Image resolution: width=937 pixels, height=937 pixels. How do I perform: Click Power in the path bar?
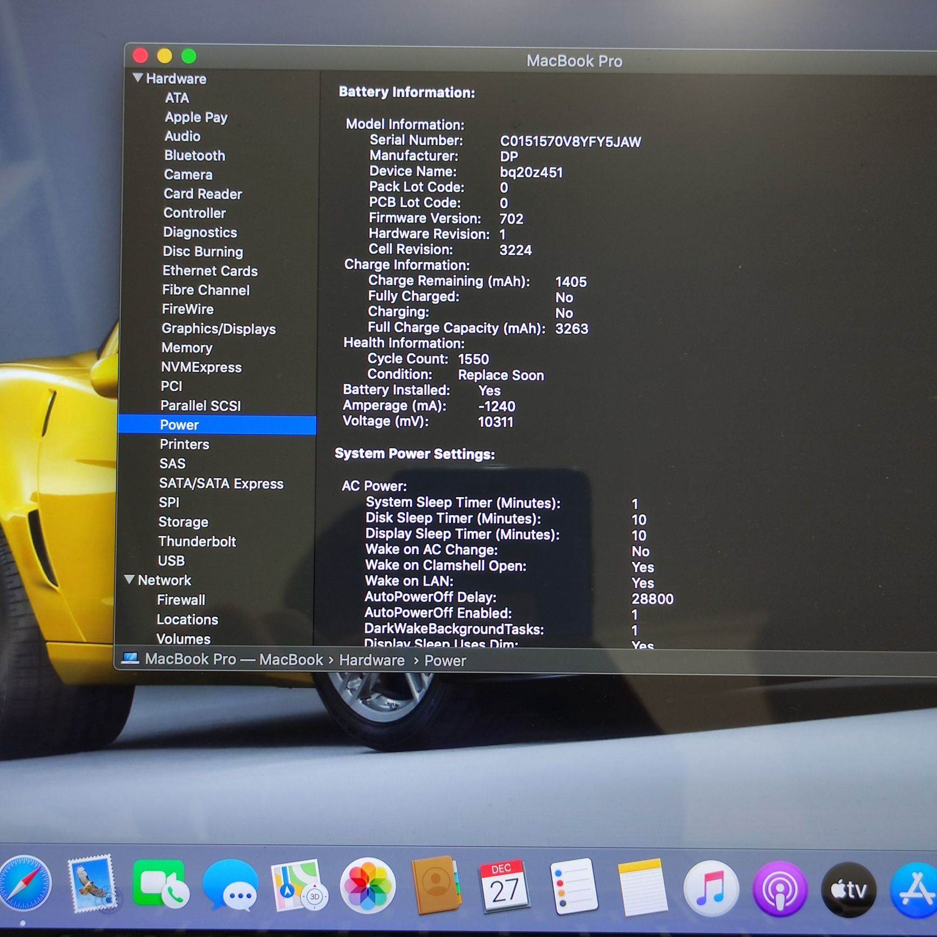tap(445, 660)
